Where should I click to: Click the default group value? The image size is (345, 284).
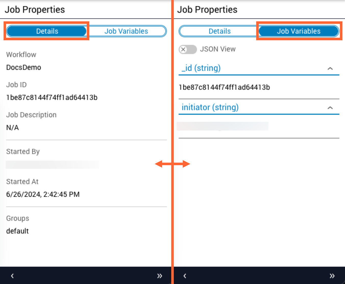(17, 231)
